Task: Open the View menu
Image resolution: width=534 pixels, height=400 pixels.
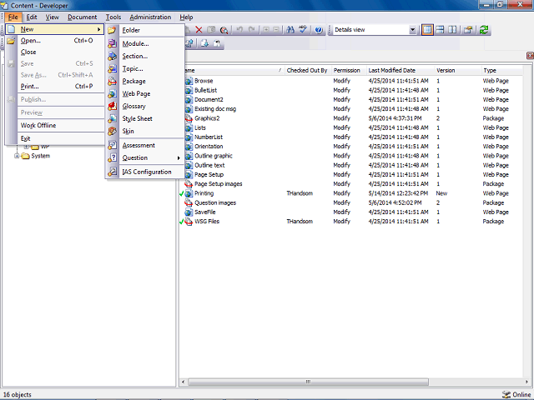Action: (52, 17)
